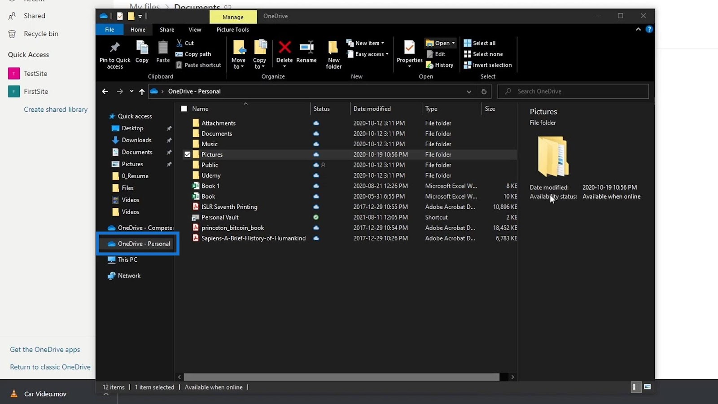The width and height of the screenshot is (718, 404).
Task: Switch to the View ribbon tab
Action: [x=195, y=30]
